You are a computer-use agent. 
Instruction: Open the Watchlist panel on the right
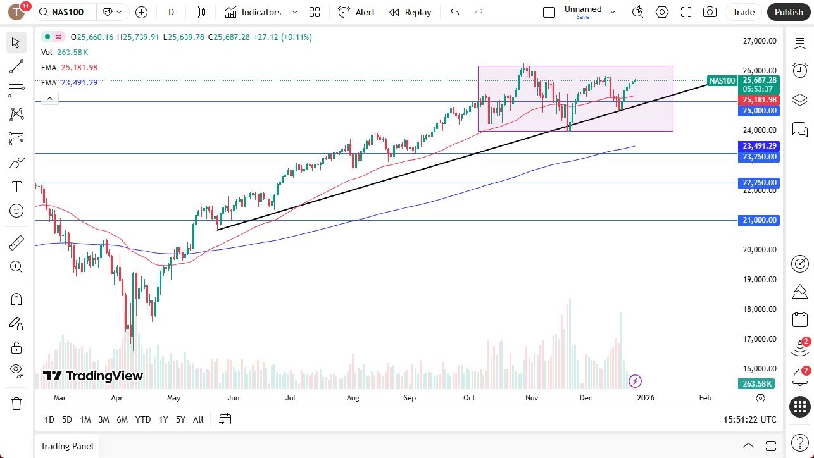pos(799,41)
